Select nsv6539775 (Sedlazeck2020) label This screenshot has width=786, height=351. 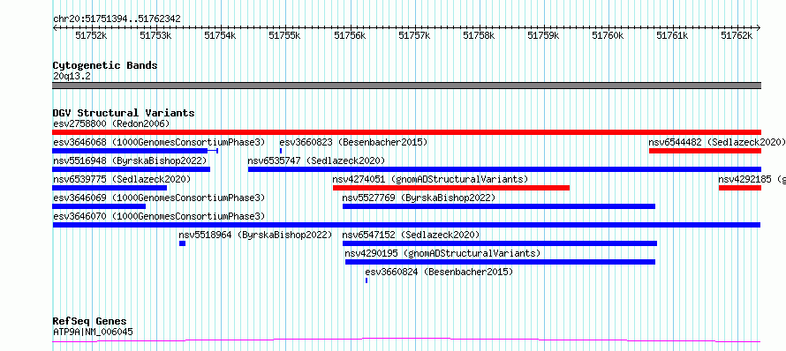(122, 179)
